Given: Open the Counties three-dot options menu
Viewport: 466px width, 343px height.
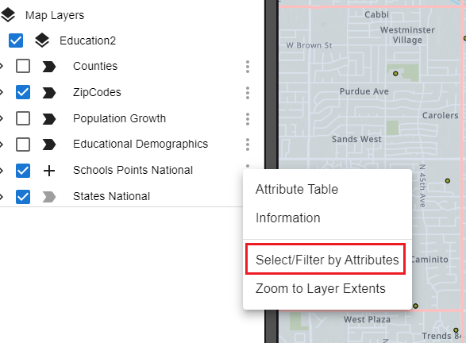Looking at the screenshot, I should (x=248, y=67).
